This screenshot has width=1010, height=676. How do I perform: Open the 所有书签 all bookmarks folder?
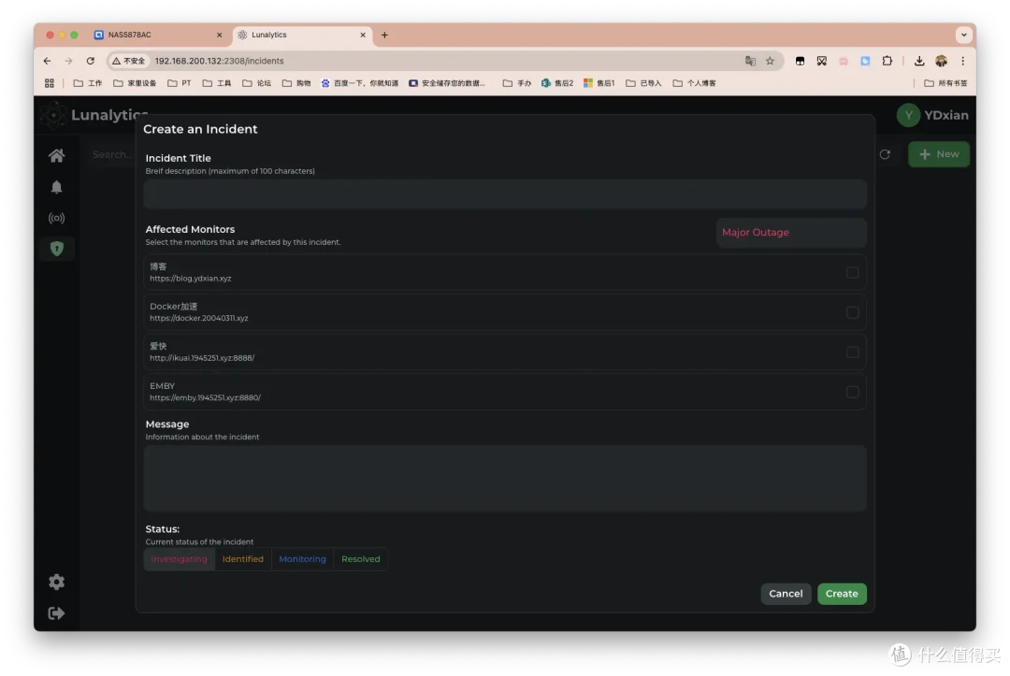(945, 83)
